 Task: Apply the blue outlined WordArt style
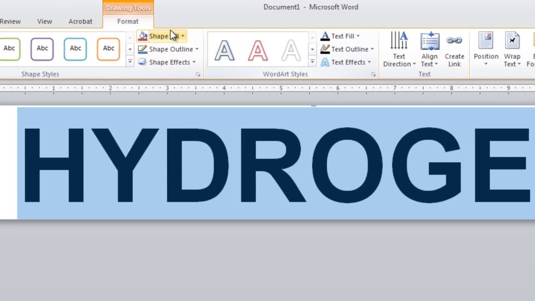[x=225, y=50]
